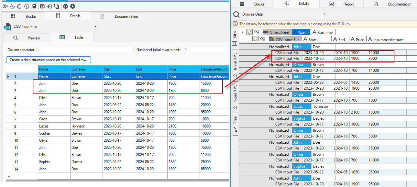Click the step-run toolbar icon
The image size is (417, 187).
coord(66,6)
